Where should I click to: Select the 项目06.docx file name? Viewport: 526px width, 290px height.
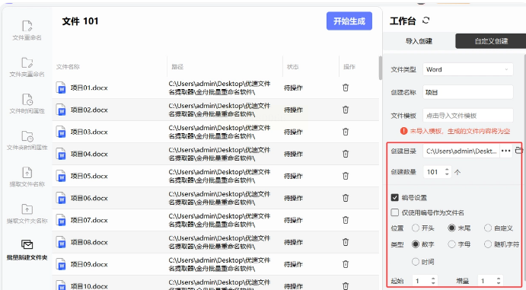pos(89,198)
